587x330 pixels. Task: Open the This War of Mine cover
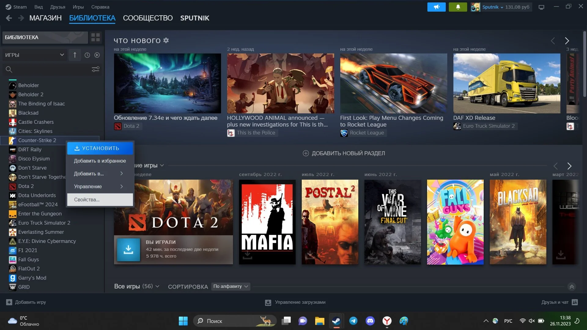click(393, 222)
